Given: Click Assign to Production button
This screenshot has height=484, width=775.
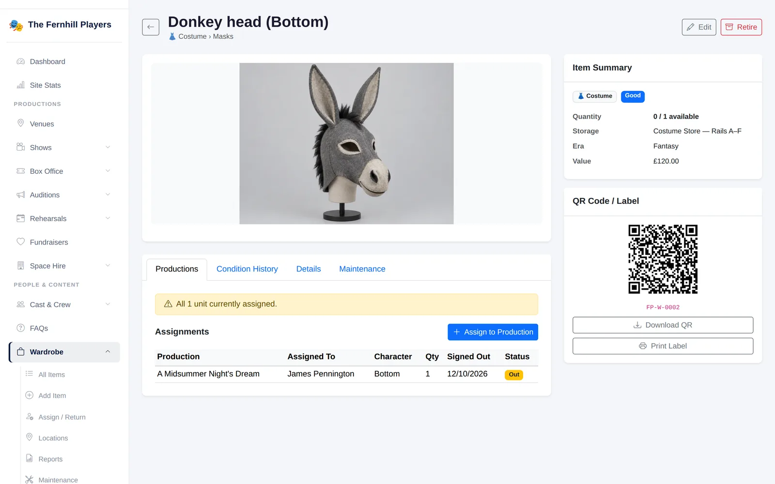Looking at the screenshot, I should click(493, 332).
